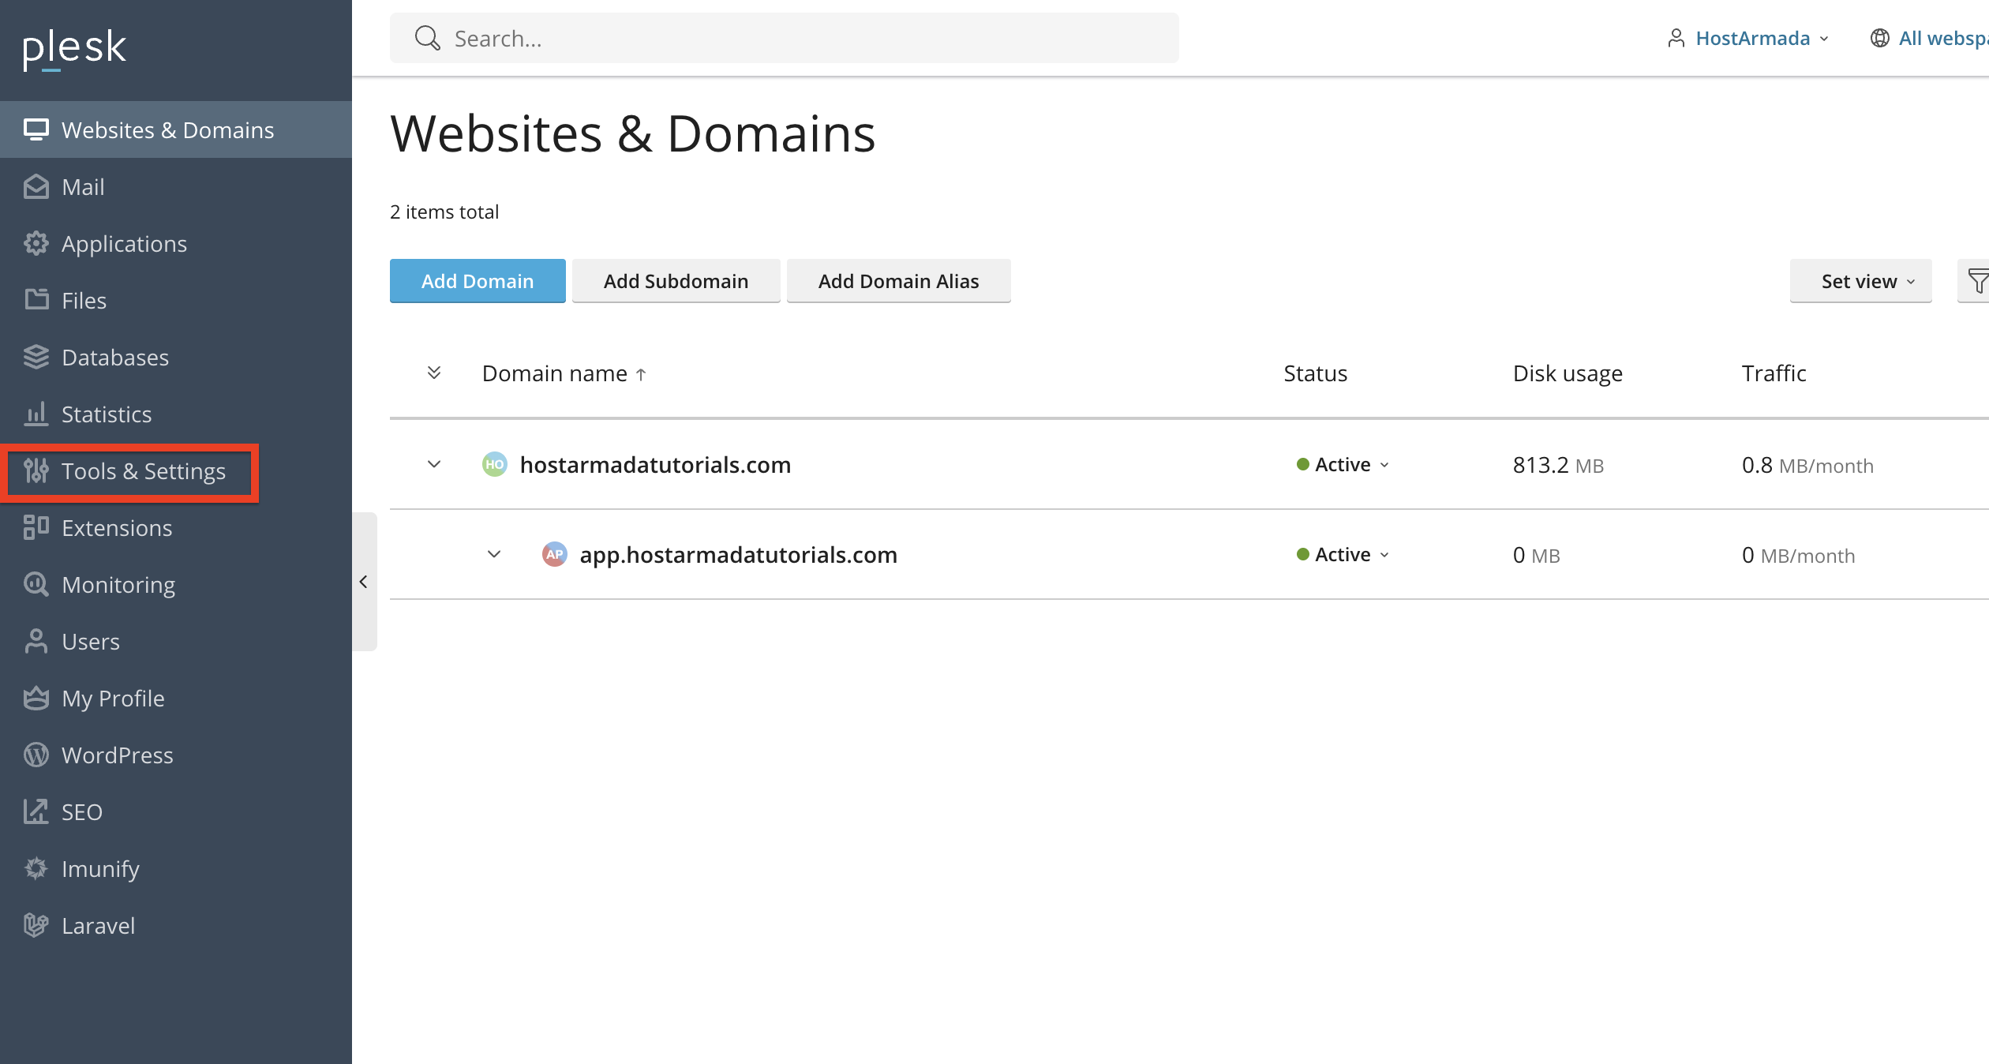1989x1064 pixels.
Task: Click the 813.2 MB disk usage value
Action: point(1558,465)
